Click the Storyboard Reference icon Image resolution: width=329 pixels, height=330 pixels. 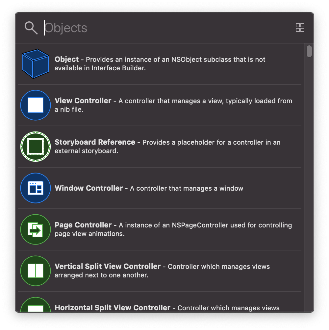(35, 147)
